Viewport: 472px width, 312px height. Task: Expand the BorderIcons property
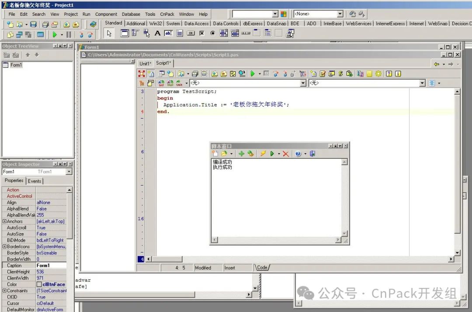pos(3,246)
